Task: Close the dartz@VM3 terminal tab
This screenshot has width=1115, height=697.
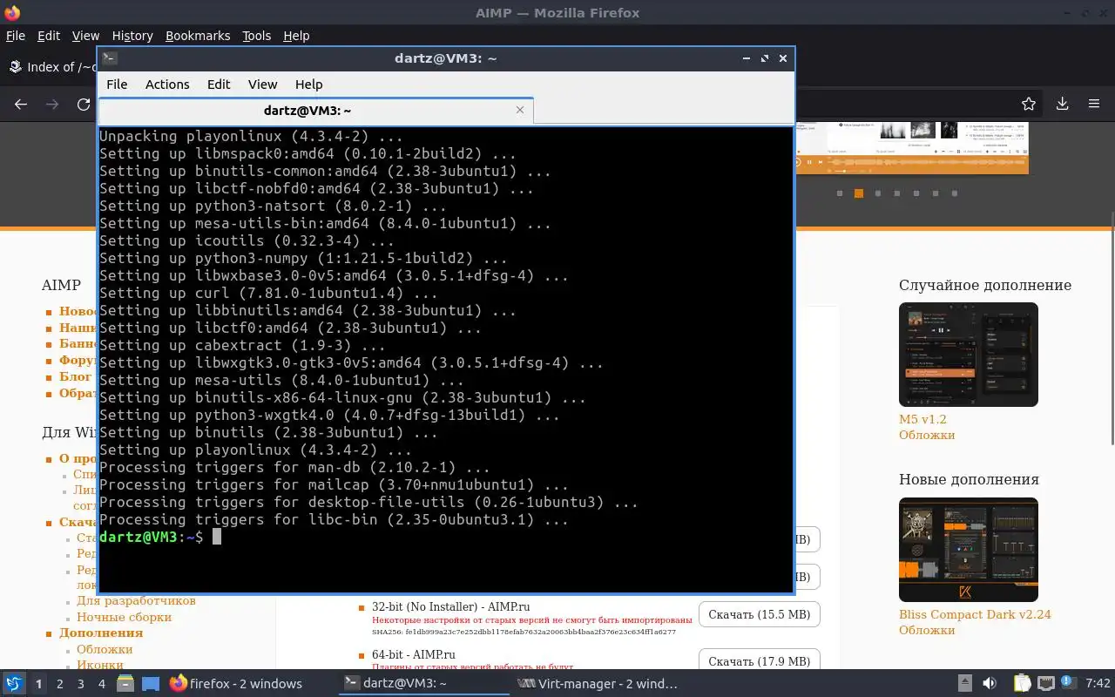Action: pos(520,110)
